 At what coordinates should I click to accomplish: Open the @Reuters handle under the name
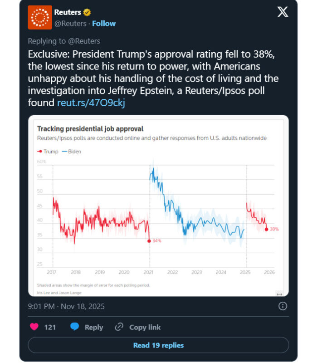click(x=70, y=24)
